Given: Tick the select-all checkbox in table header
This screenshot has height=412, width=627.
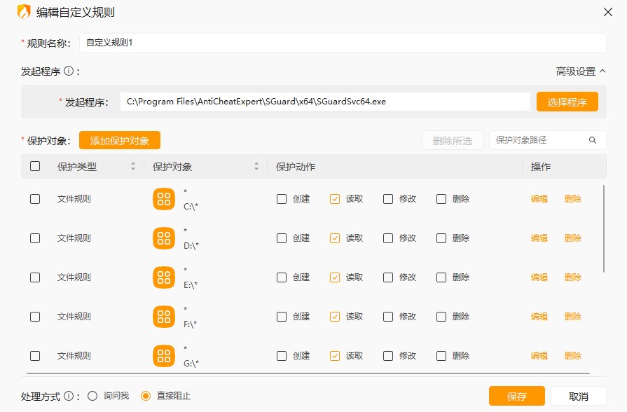Looking at the screenshot, I should (x=35, y=167).
